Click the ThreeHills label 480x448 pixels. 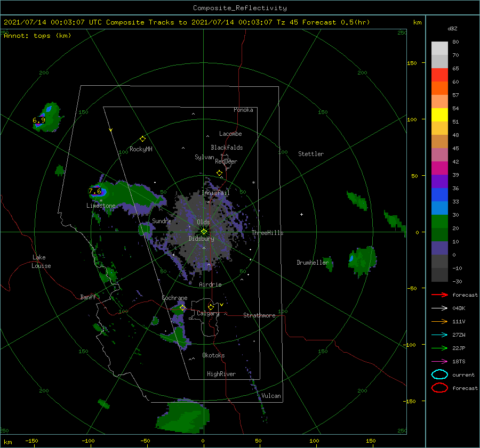pos(268,233)
